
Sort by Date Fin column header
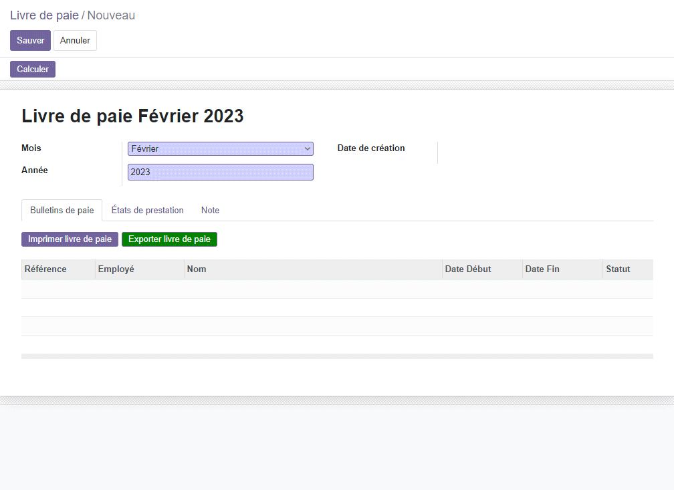point(563,269)
